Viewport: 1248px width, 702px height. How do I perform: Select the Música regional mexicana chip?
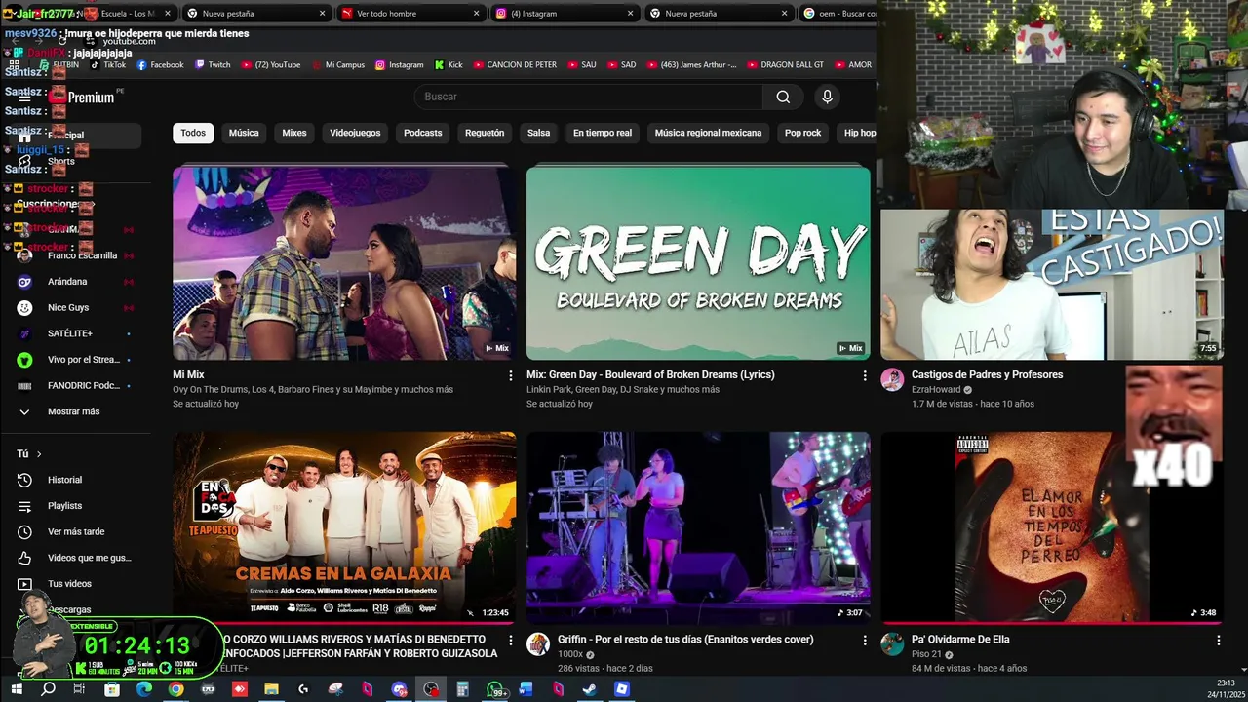708,133
